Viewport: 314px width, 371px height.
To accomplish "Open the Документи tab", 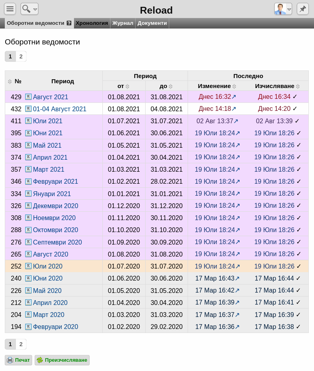I will point(152,23).
